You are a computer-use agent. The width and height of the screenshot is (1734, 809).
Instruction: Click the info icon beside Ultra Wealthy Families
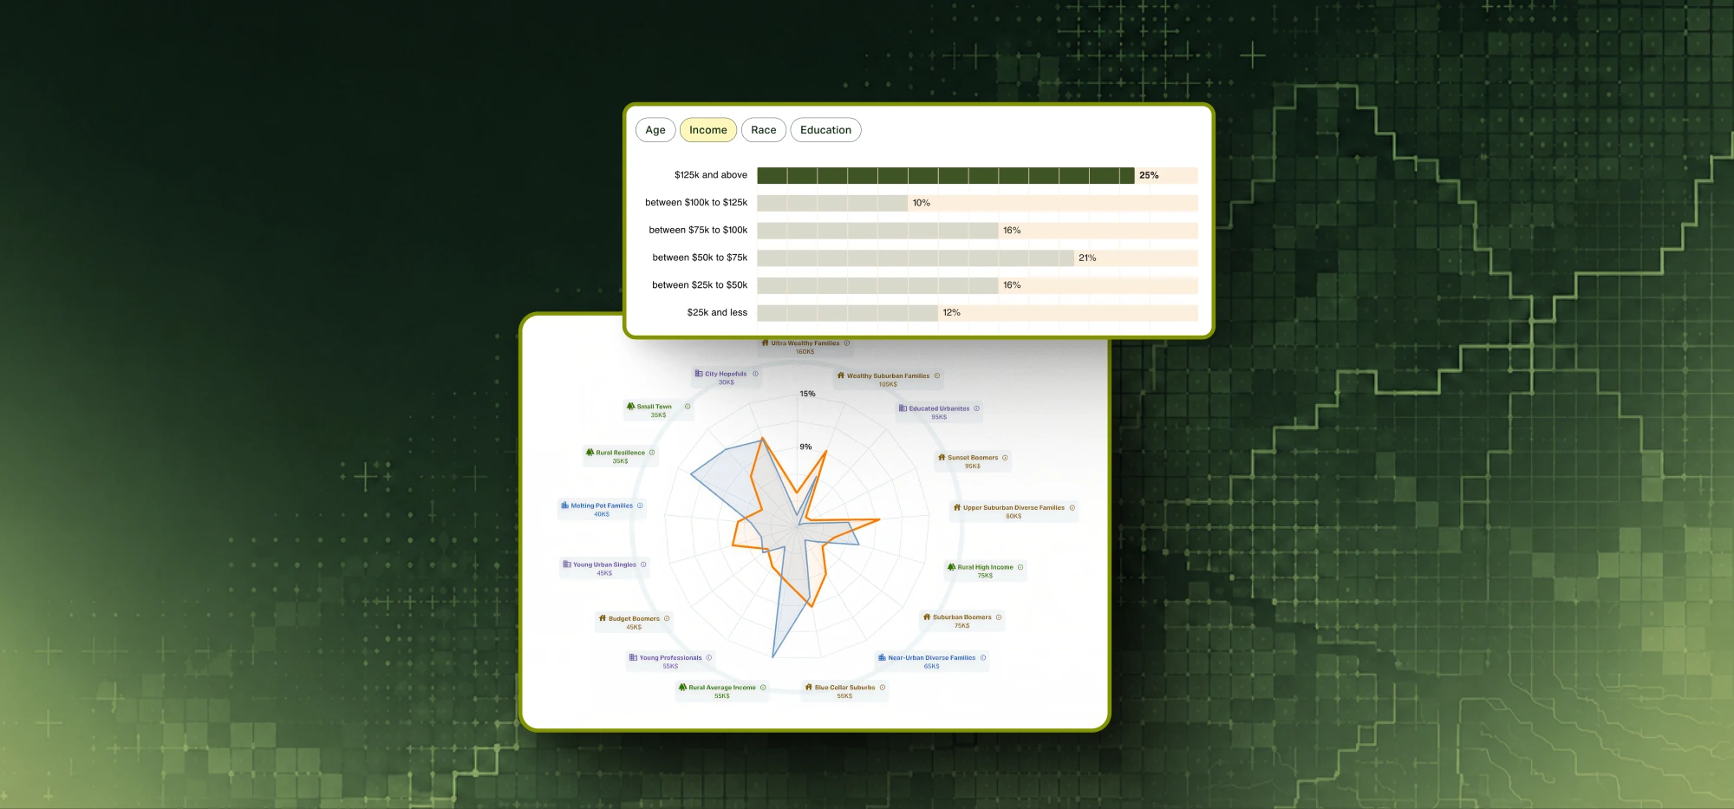[847, 343]
